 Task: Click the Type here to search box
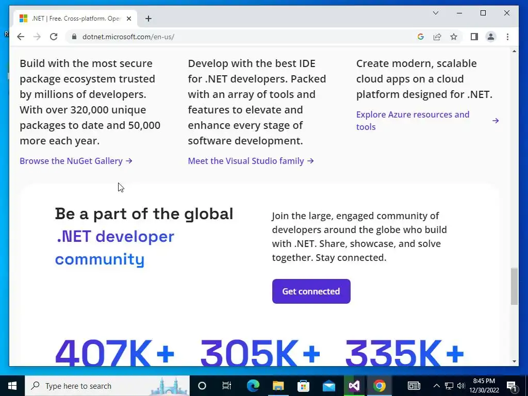click(x=107, y=386)
